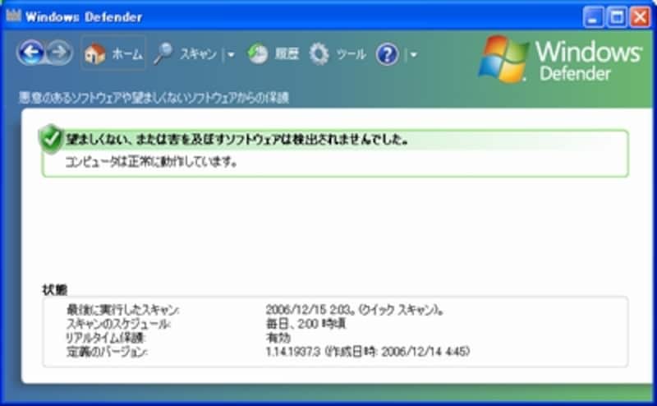Click the blue Help question mark
The image size is (657, 406).
(x=387, y=54)
